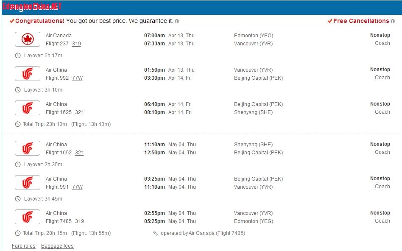Click clock icon next to Layover 6h 17m

[x=18, y=56]
